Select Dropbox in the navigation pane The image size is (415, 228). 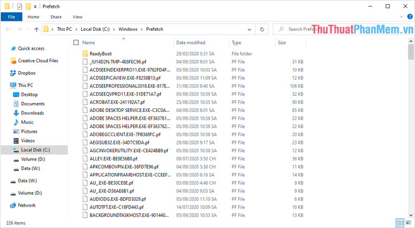pos(23,73)
